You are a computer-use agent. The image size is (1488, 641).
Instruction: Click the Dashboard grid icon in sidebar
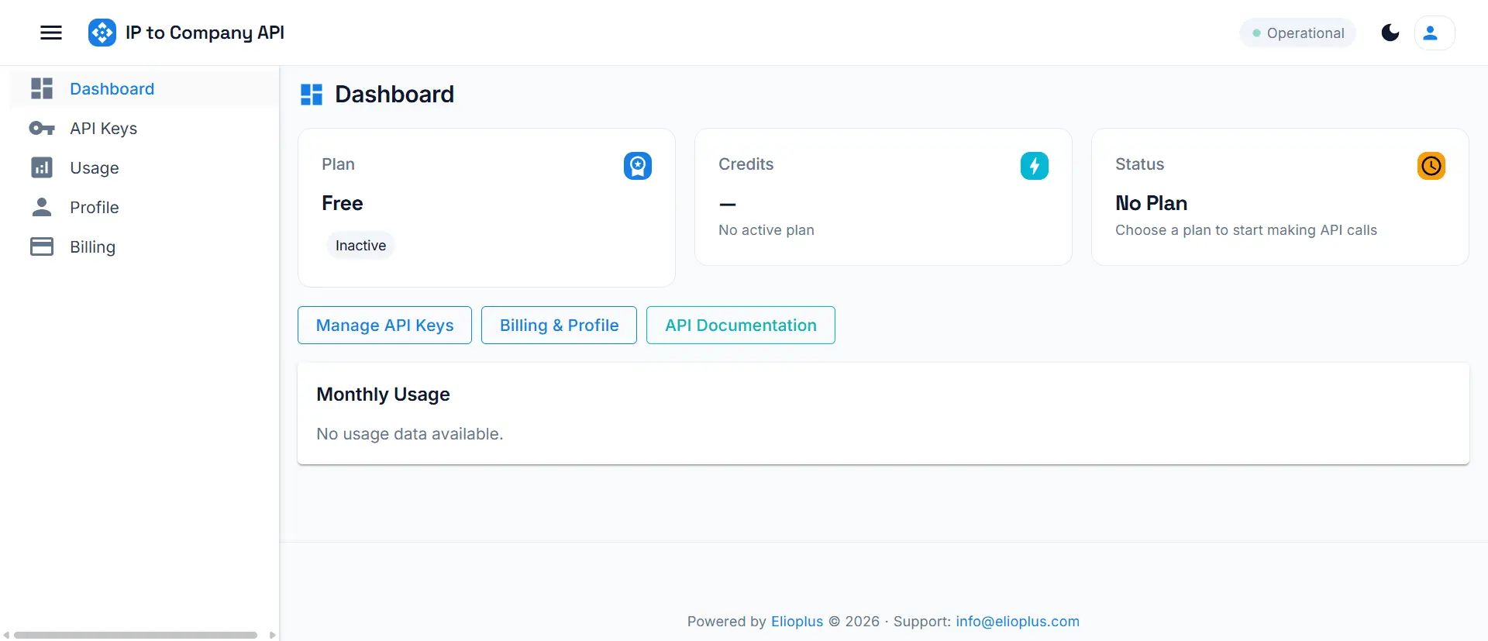(x=42, y=88)
